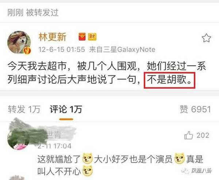Click the orange verified badge on the avatar
The height and width of the screenshot is (180, 219).
(x=27, y=51)
